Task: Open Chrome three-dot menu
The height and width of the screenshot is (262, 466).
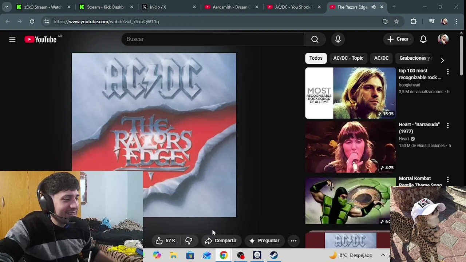Action: 457,21
